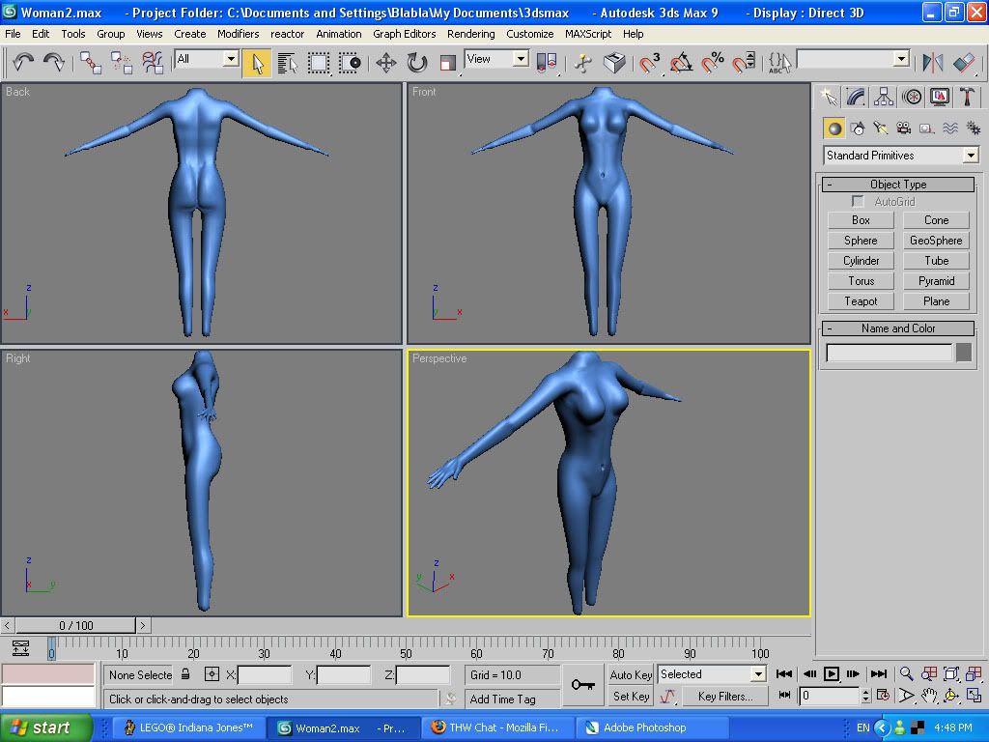The width and height of the screenshot is (989, 742).
Task: Activate the Select Object arrow tool
Action: (257, 63)
